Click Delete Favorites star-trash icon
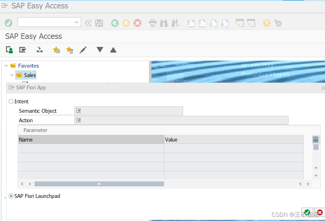The height and width of the screenshot is (221, 325). point(70,50)
